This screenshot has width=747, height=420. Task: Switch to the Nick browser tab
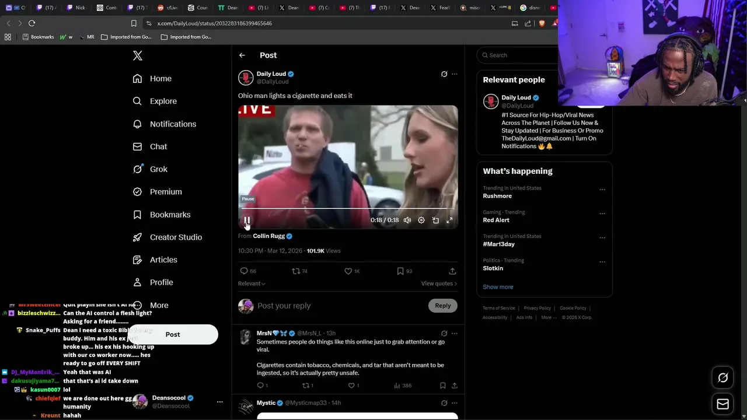[x=76, y=8]
